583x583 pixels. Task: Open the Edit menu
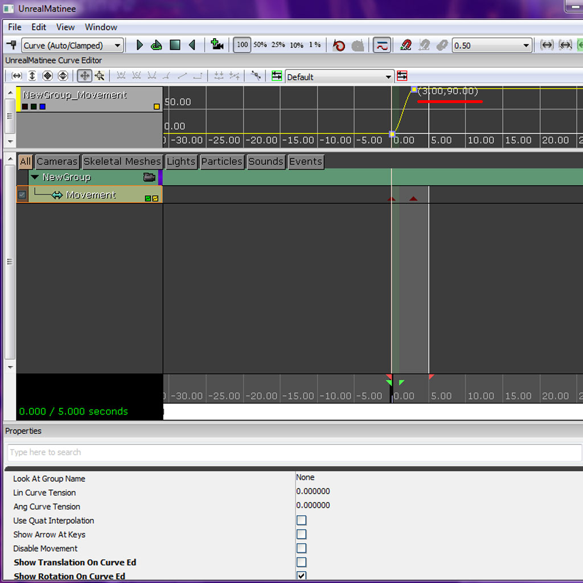(39, 27)
